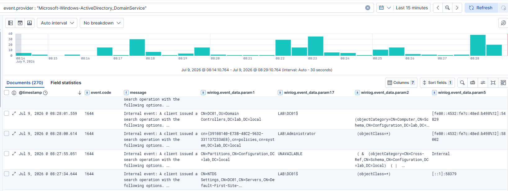508x191 pixels.
Task: Click the CN=Partitions,CN=Configuration cell
Action: 238,157
